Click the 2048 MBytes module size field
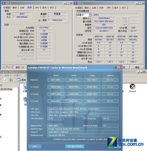 tap(104, 18)
